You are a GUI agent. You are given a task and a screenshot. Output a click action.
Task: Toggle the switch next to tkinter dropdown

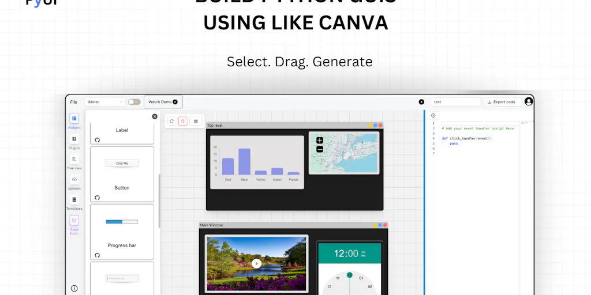pyautogui.click(x=134, y=102)
